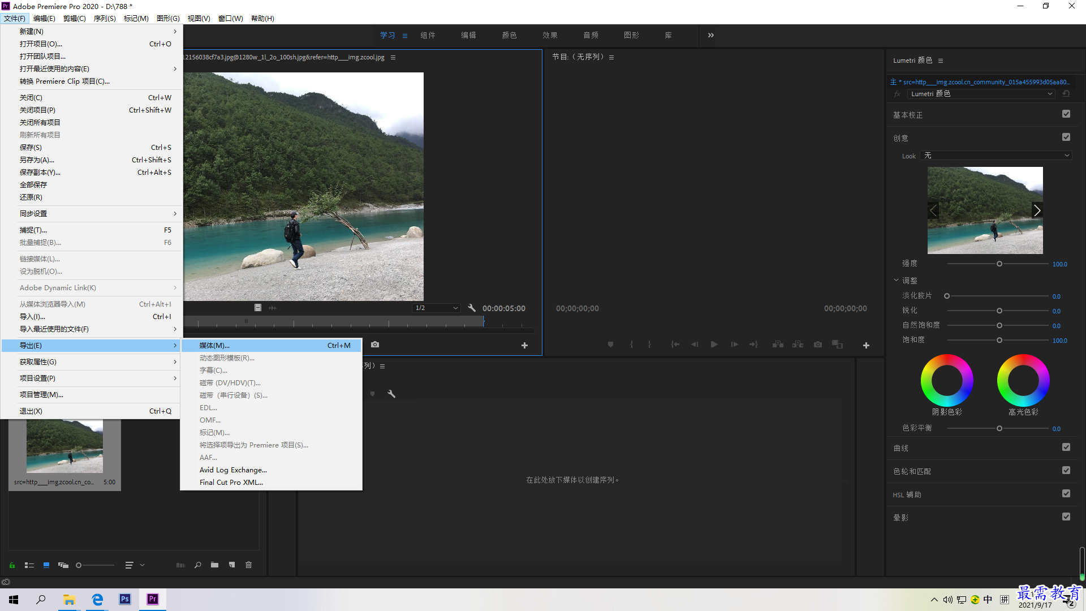Click Export Frame camera in source monitor
The image size is (1086, 611).
pyautogui.click(x=375, y=345)
